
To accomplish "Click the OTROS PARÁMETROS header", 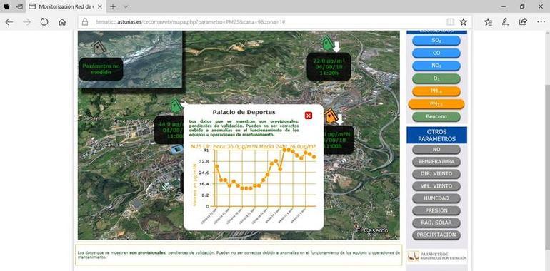I will 436,135.
